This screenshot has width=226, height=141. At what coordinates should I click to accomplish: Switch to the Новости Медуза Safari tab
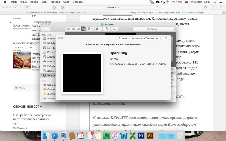(167, 13)
